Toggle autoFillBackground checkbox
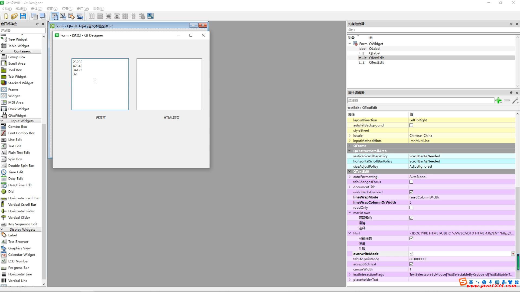This screenshot has width=520, height=292. pyautogui.click(x=411, y=125)
